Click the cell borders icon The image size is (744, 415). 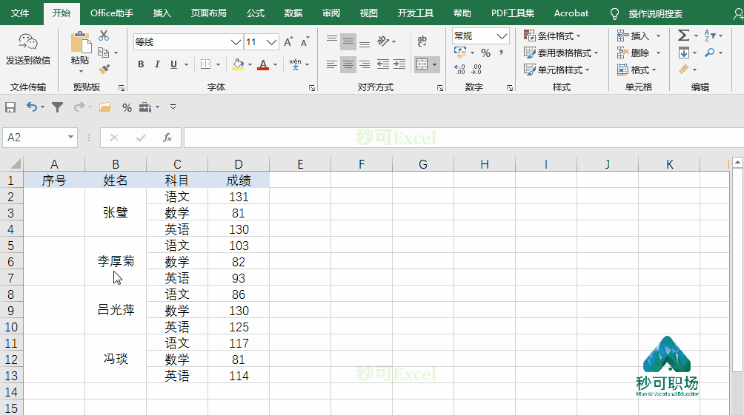pyautogui.click(x=205, y=64)
